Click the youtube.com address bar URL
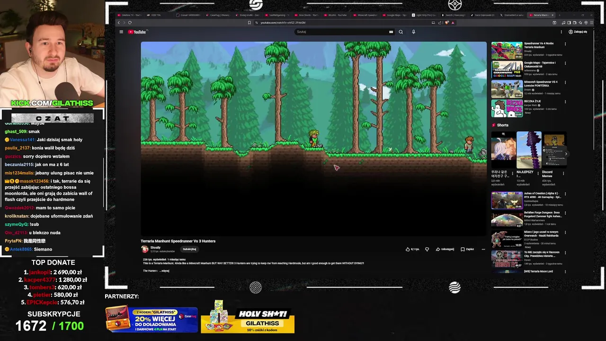 click(283, 22)
